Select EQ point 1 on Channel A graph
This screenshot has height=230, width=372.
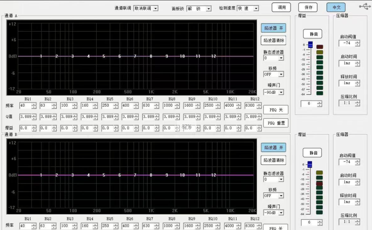[41, 56]
